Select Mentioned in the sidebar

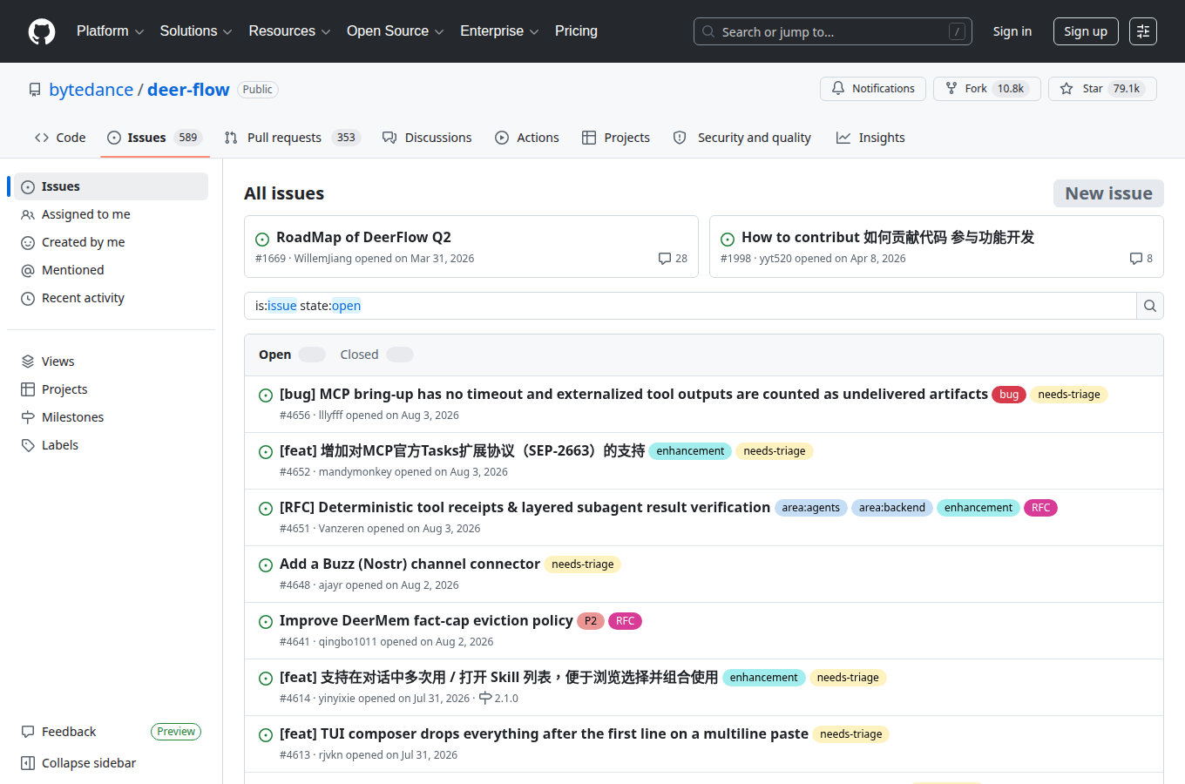click(x=111, y=270)
